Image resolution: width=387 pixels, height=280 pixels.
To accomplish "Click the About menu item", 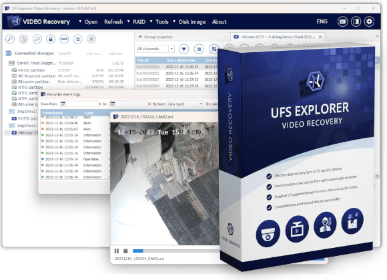I will click(x=219, y=22).
